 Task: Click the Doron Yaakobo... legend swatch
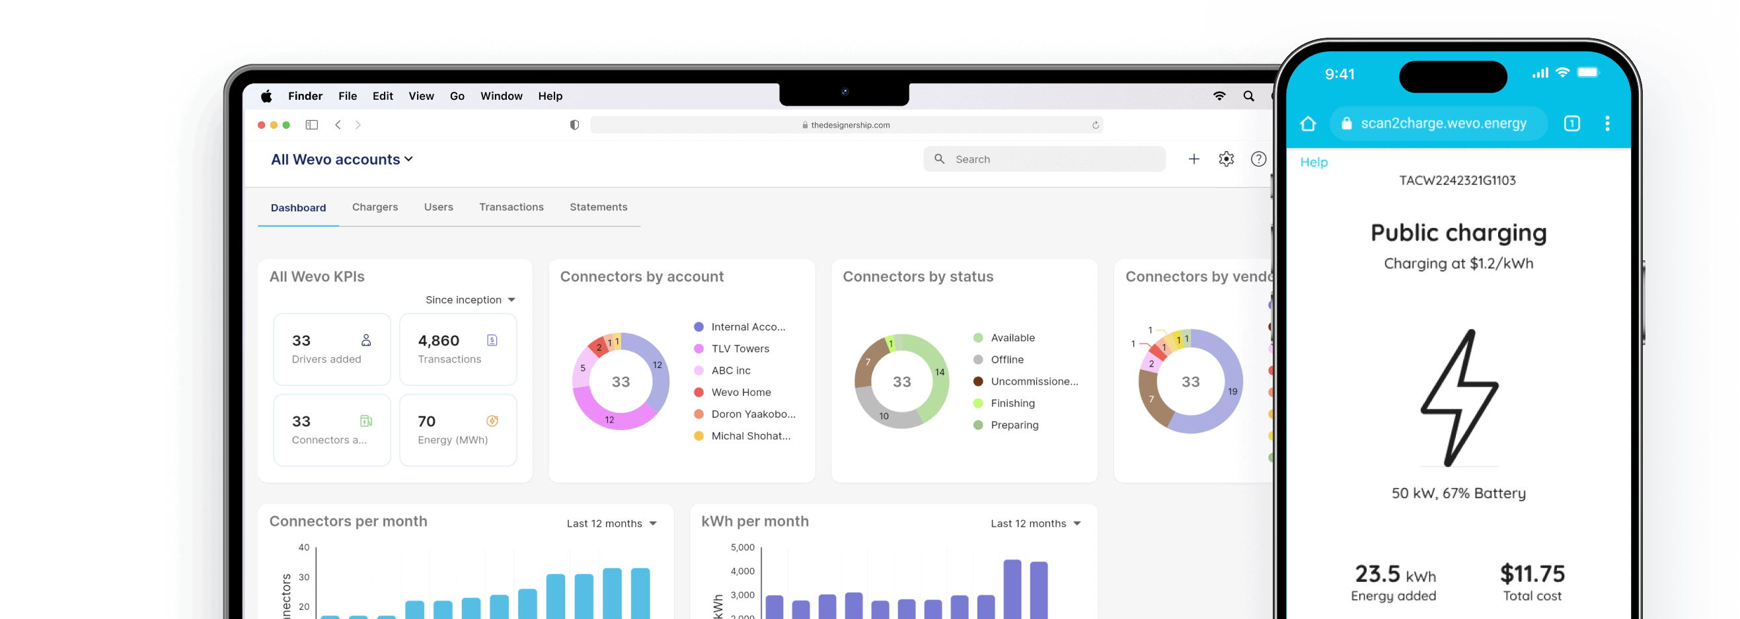[x=699, y=414]
